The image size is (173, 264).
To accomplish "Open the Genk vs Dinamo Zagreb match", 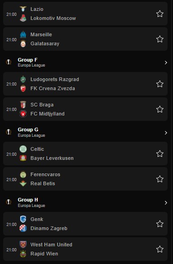I will point(85,224).
